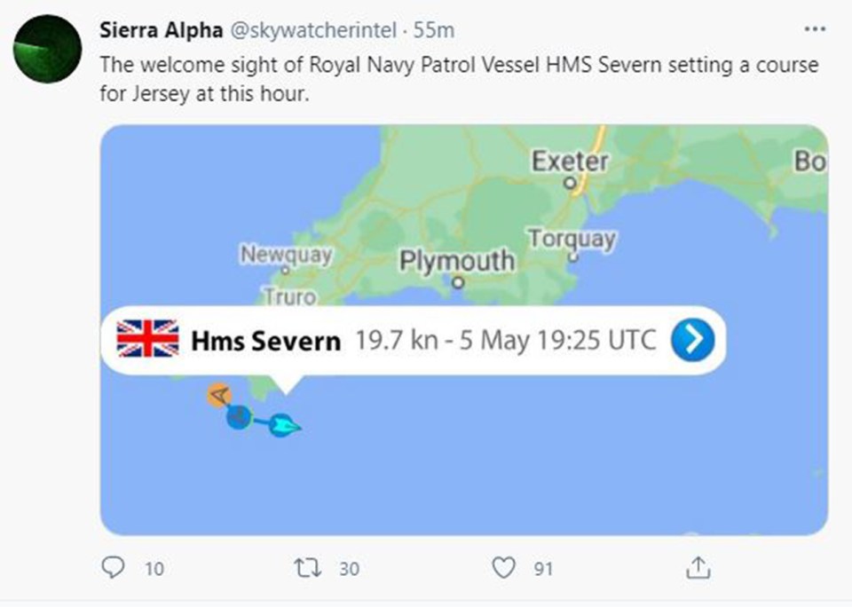Click the Plymouth label on map

click(457, 261)
